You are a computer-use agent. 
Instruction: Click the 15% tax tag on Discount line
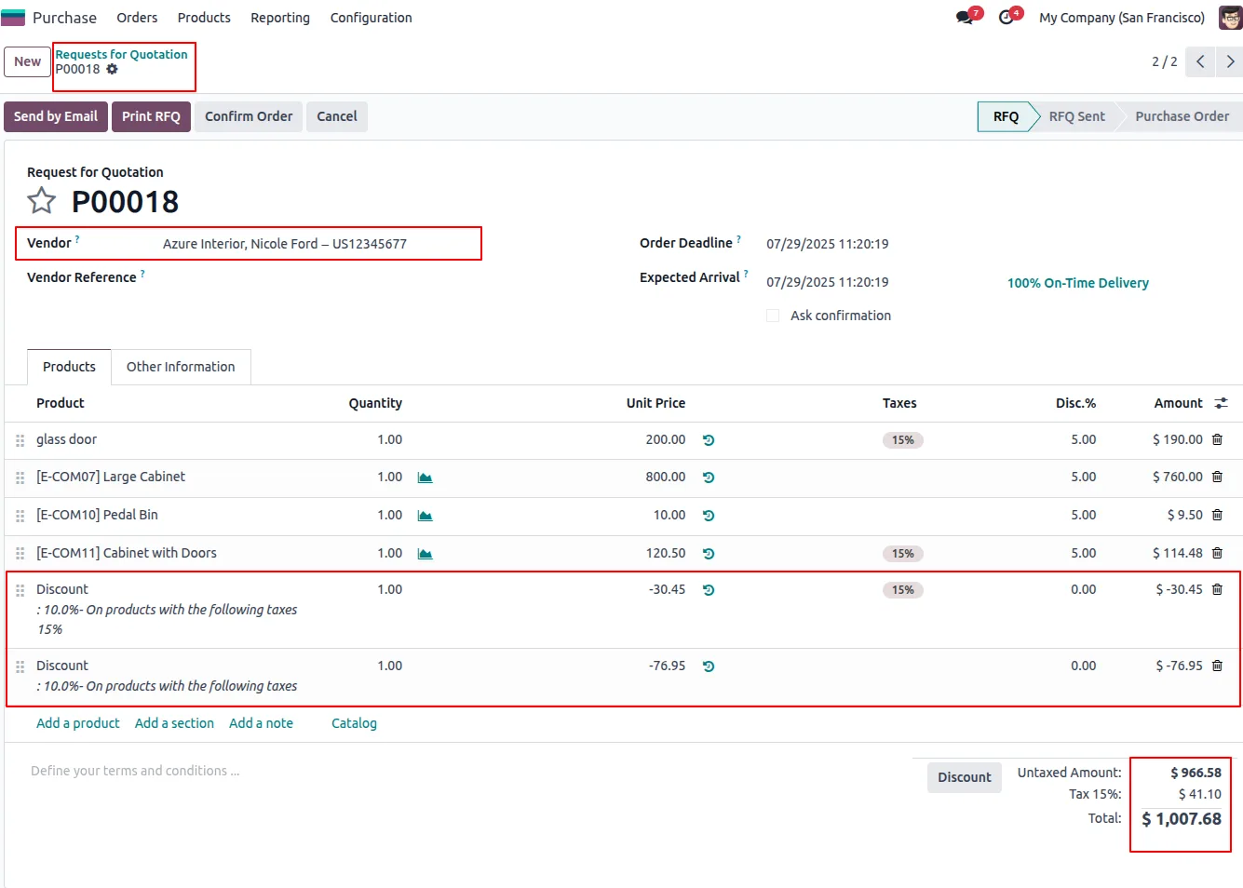pyautogui.click(x=903, y=590)
